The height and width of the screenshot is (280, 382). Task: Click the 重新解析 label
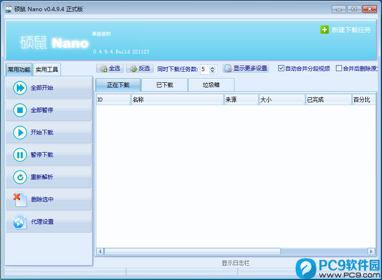coord(42,177)
